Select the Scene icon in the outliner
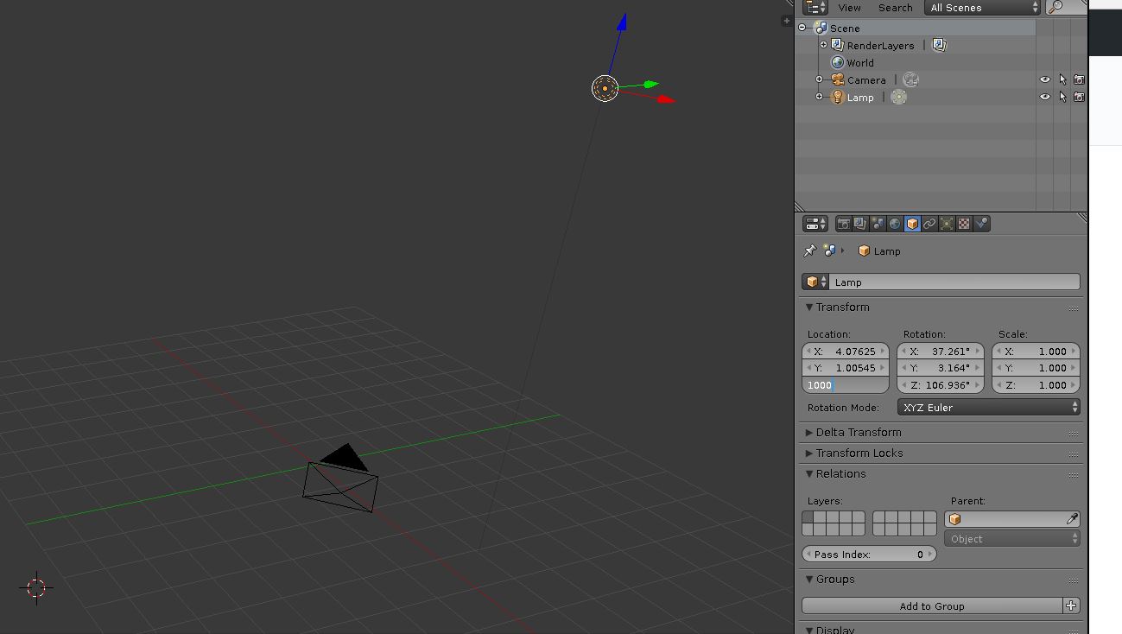This screenshot has width=1122, height=634. 821,28
